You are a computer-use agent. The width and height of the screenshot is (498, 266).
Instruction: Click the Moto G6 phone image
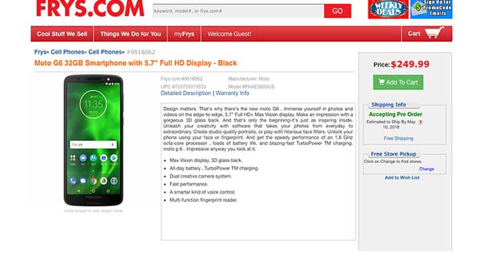pyautogui.click(x=94, y=140)
